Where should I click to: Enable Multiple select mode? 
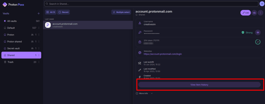coord(121,12)
